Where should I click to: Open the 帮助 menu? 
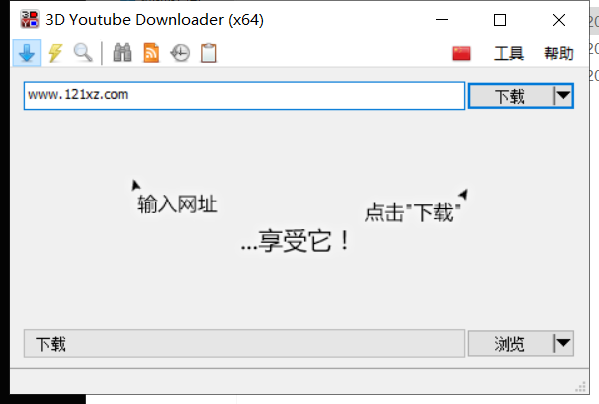(x=558, y=54)
